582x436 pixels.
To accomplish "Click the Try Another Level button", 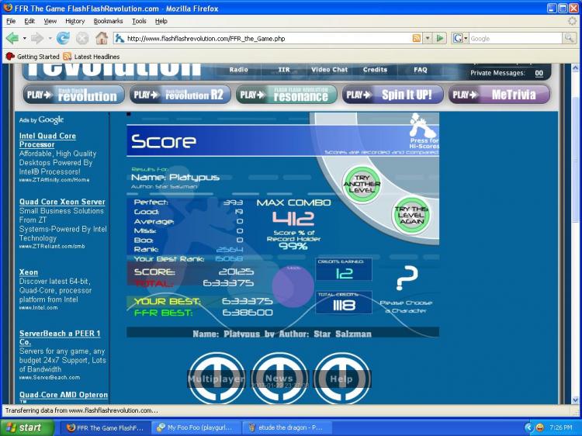I will (362, 184).
